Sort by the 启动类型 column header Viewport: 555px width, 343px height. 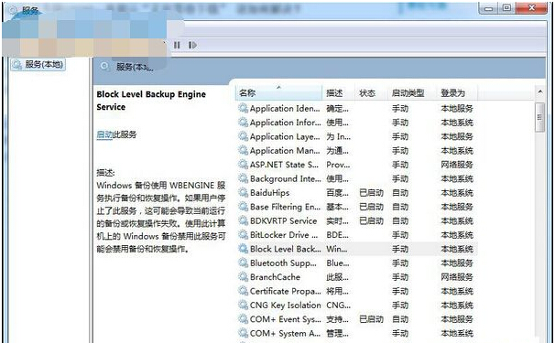tap(412, 93)
